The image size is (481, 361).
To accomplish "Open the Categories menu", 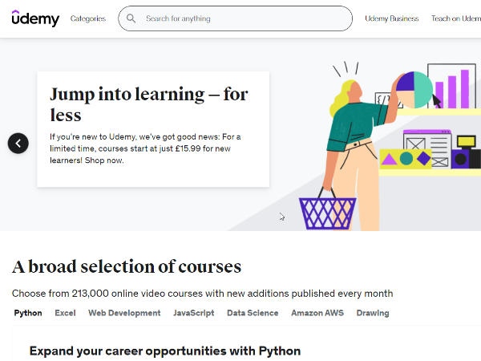I will point(87,18).
